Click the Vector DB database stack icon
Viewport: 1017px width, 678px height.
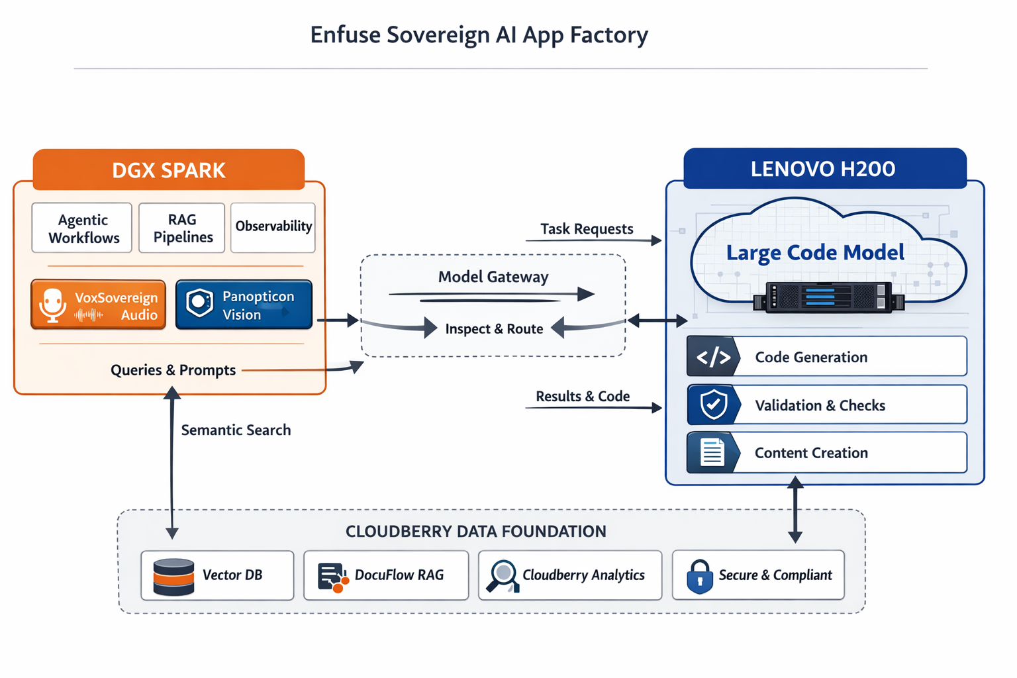click(173, 577)
